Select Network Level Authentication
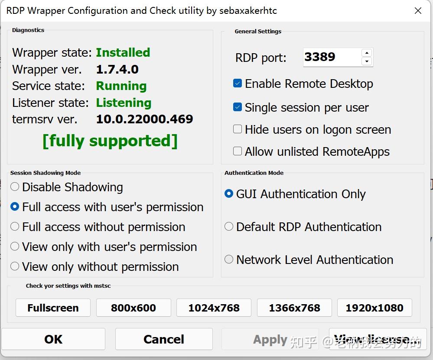The image size is (433, 360). pyautogui.click(x=229, y=259)
